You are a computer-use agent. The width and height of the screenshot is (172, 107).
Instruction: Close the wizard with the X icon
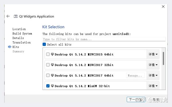point(163,7)
